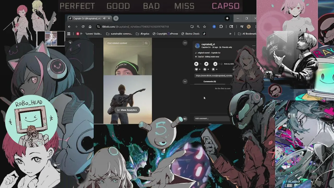Bookmark this page with the star
Viewport: 334px width, 188px height.
205,27
